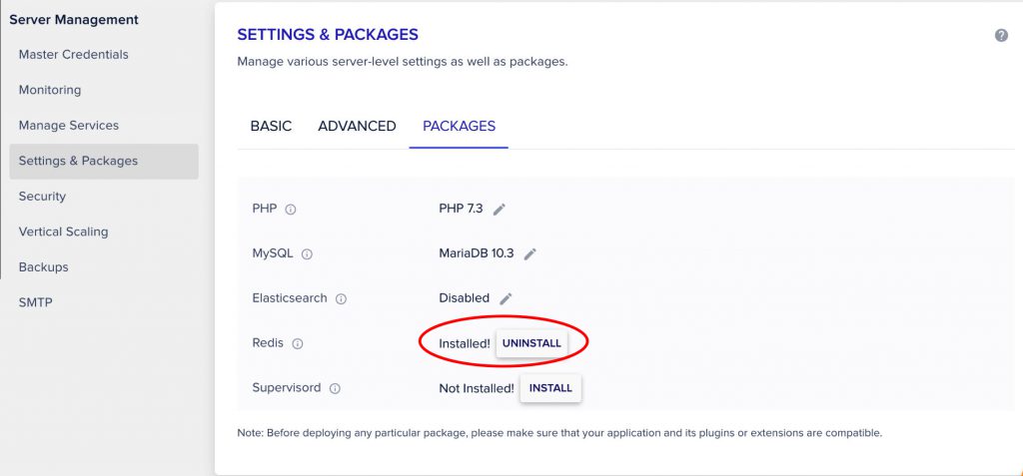Switch to the BASIC tab
The image size is (1023, 476).
coord(271,126)
